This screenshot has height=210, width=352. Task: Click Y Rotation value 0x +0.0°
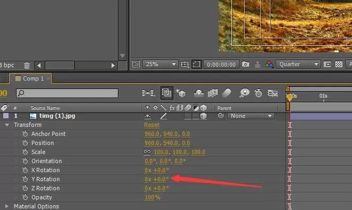[156, 179]
